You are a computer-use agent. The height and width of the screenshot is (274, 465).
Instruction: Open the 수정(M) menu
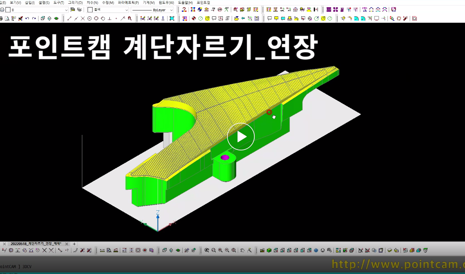pyautogui.click(x=108, y=3)
